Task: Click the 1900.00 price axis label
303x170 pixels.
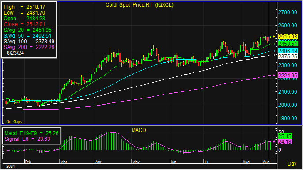Action: click(288, 118)
